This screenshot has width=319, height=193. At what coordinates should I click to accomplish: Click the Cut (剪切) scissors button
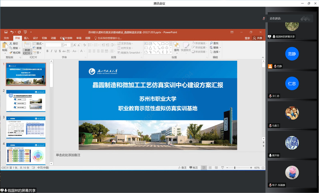click(x=14, y=44)
